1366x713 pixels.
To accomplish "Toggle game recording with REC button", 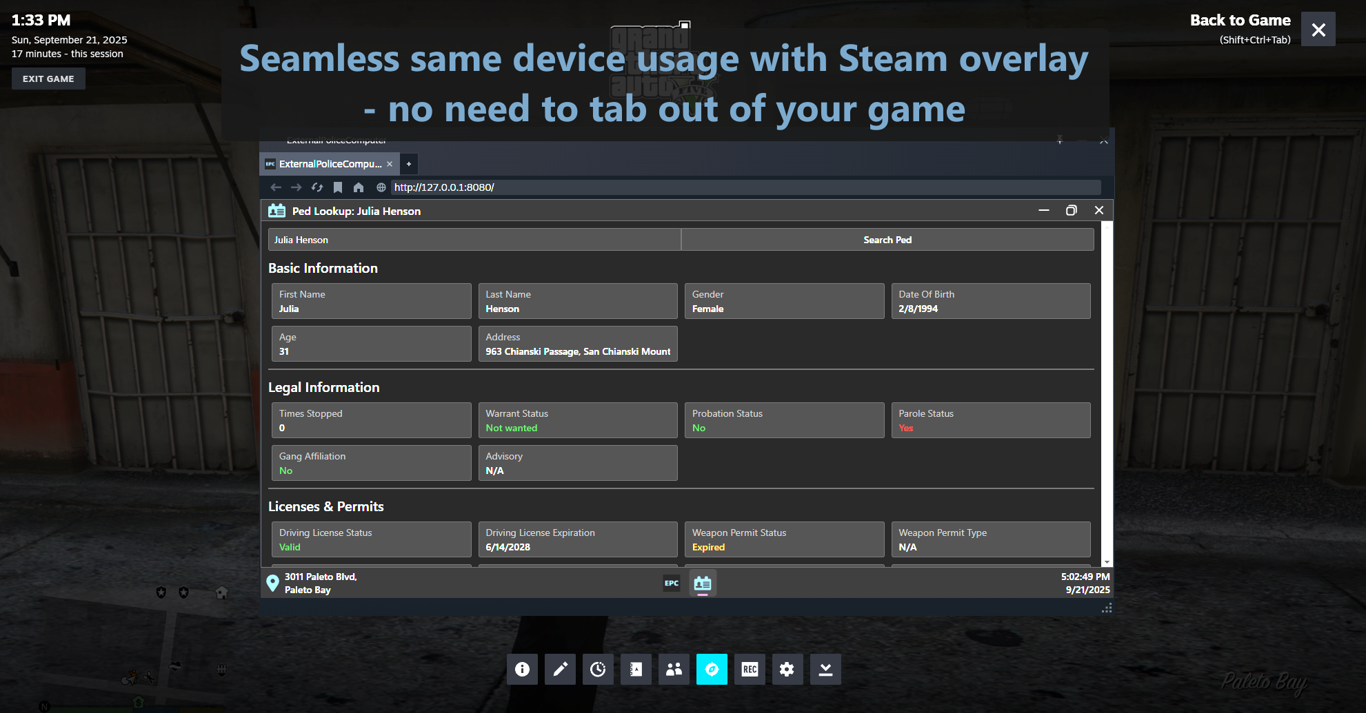I will (x=750, y=669).
